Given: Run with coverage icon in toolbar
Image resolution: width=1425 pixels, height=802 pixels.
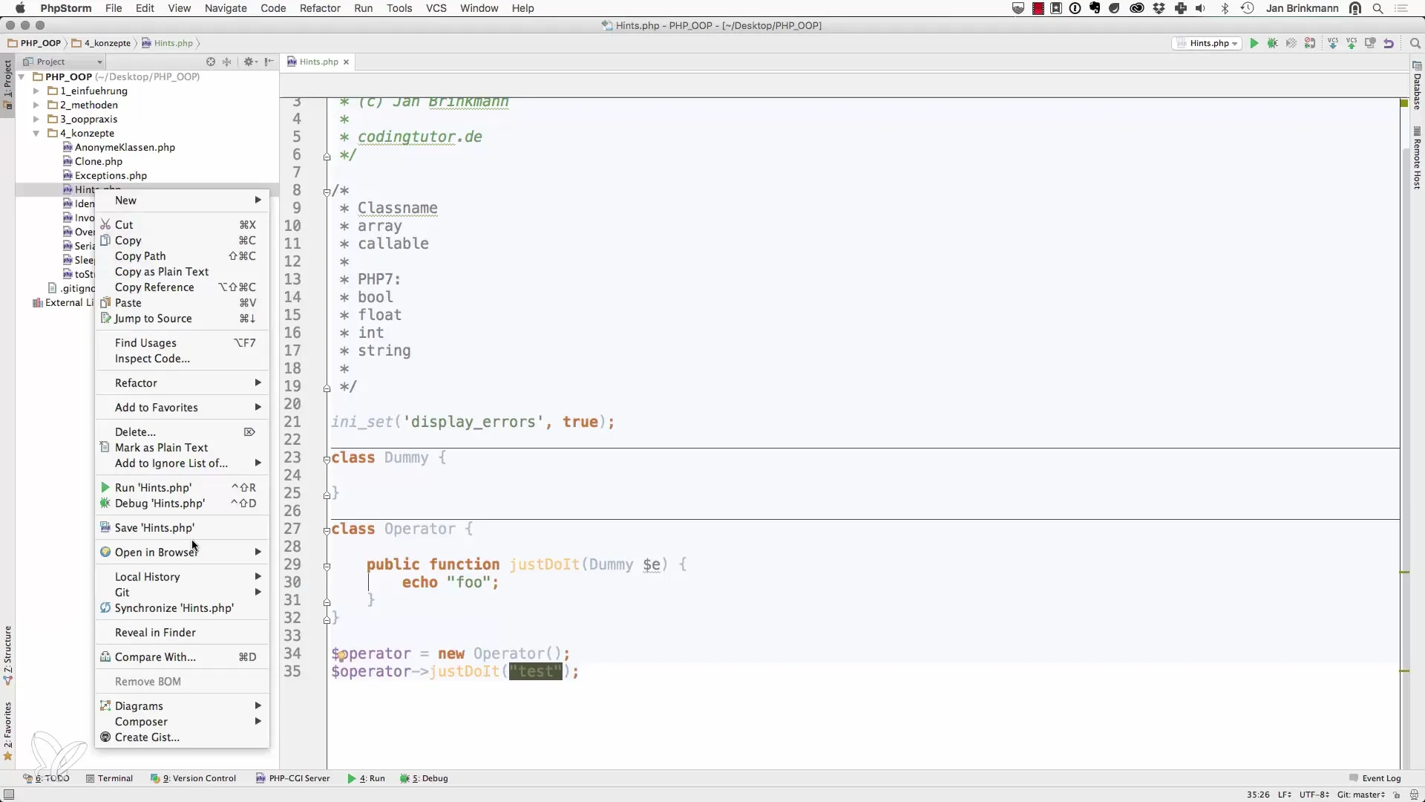Looking at the screenshot, I should (x=1291, y=44).
